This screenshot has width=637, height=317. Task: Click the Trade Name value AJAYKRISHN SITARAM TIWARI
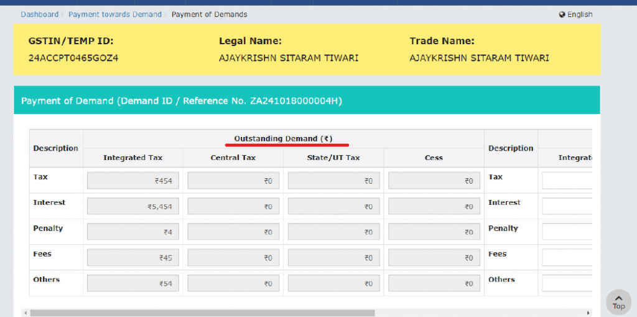480,58
